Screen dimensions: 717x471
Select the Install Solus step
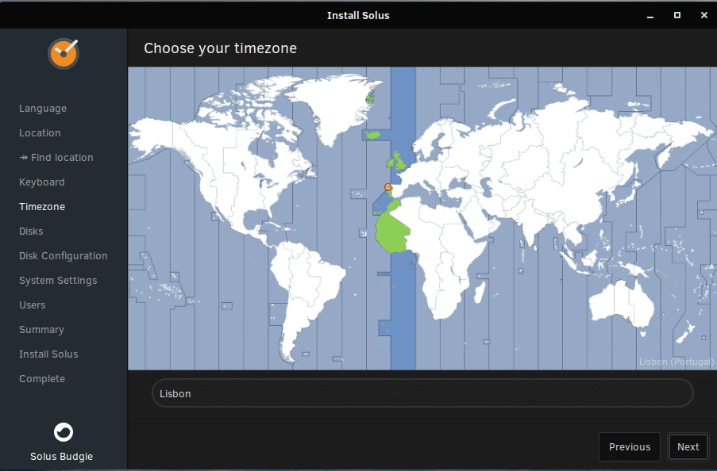pos(48,354)
